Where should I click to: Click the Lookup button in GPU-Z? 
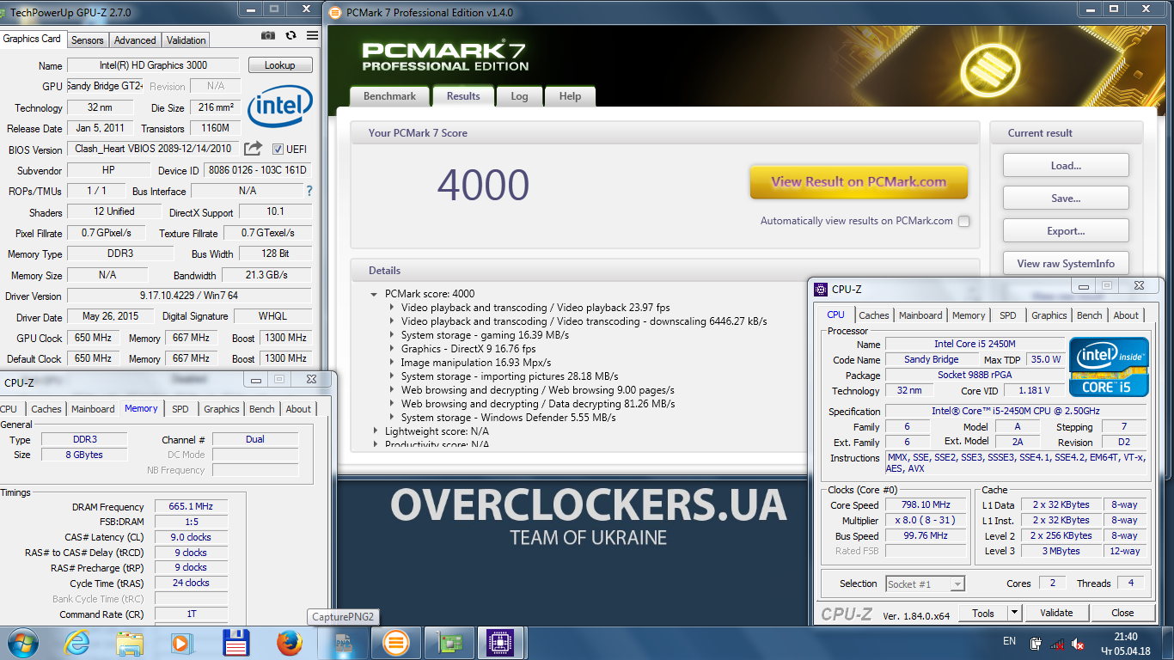280,65
